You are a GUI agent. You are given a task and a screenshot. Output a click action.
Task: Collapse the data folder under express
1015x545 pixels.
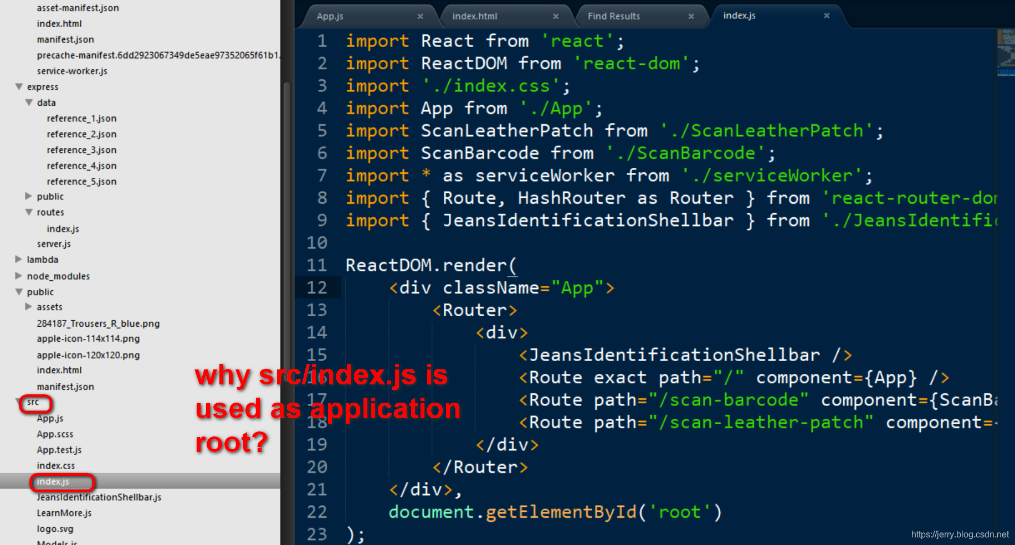pos(29,102)
